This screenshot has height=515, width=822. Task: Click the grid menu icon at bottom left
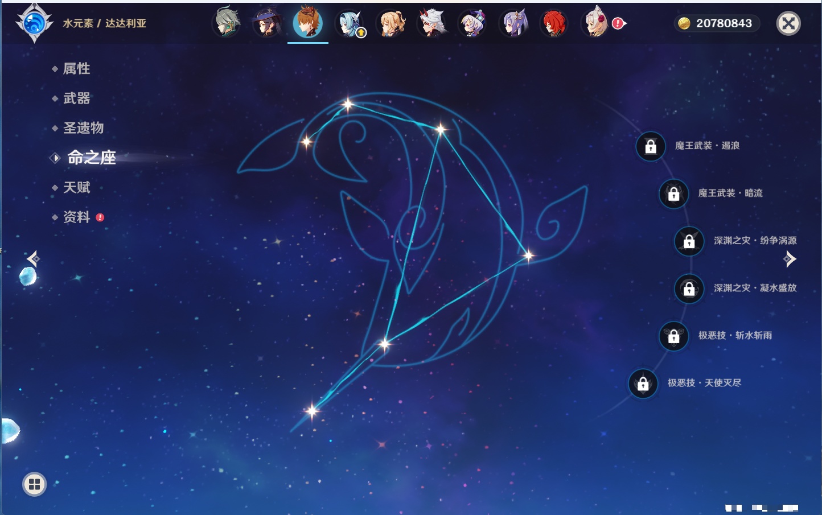(34, 484)
